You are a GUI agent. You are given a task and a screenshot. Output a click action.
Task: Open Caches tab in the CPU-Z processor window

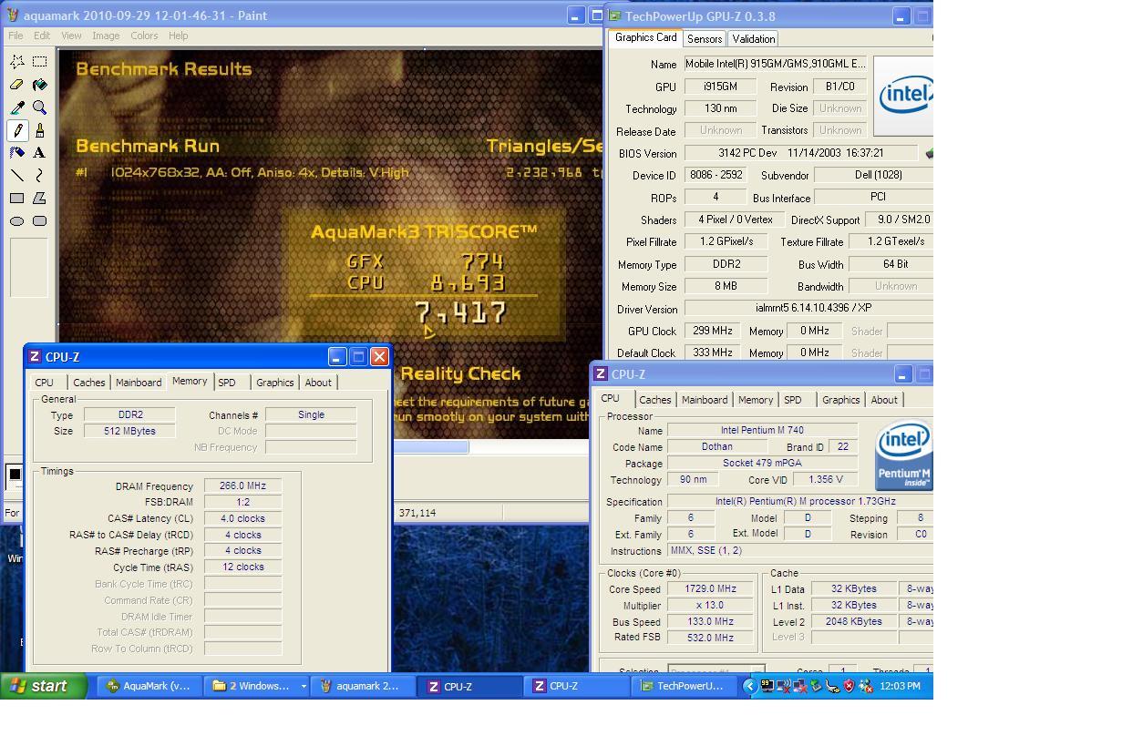(654, 400)
